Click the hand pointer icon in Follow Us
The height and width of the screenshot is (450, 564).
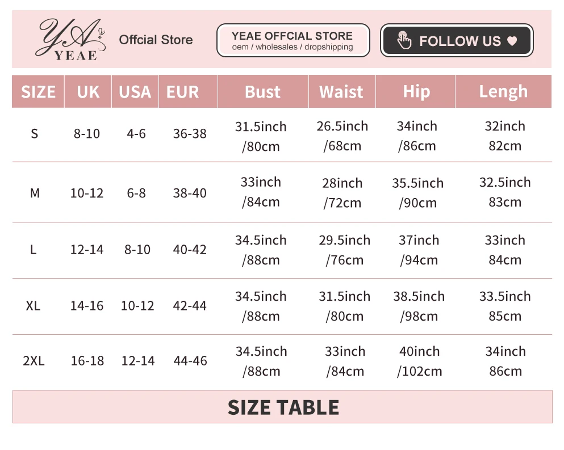point(404,41)
